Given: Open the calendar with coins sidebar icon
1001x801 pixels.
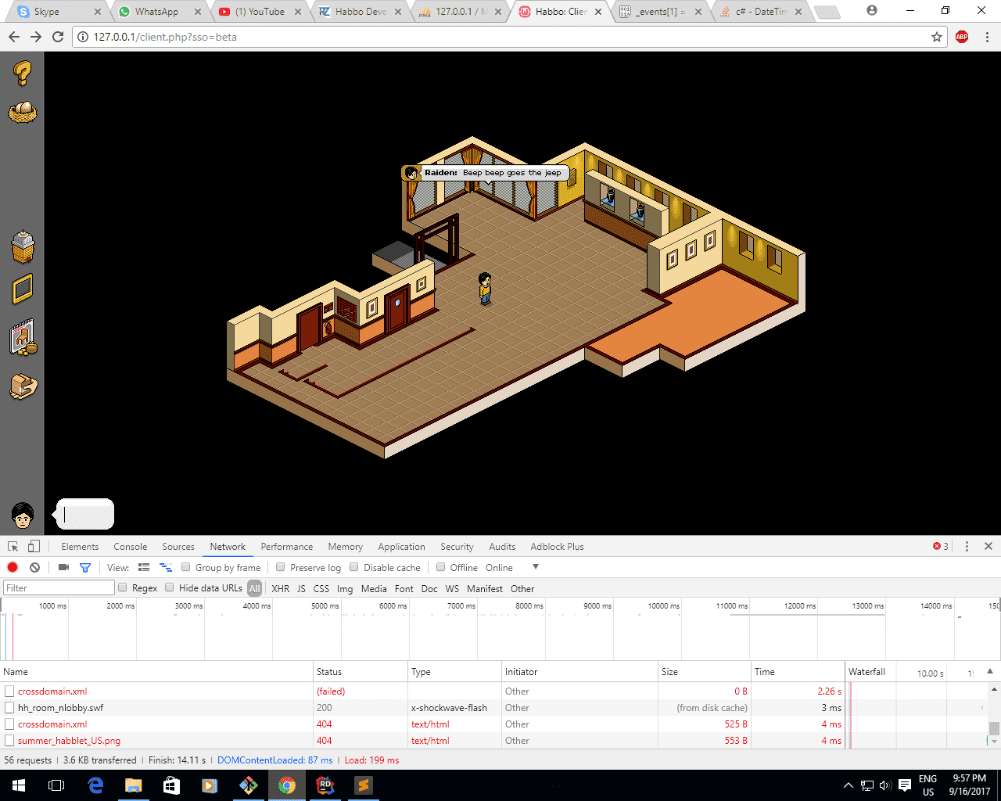Looking at the screenshot, I should pyautogui.click(x=23, y=338).
